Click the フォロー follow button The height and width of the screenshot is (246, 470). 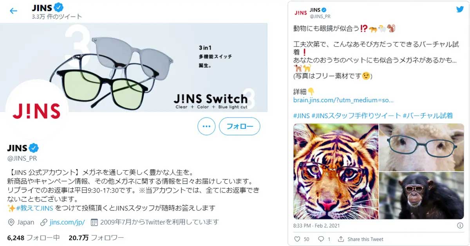pyautogui.click(x=239, y=127)
